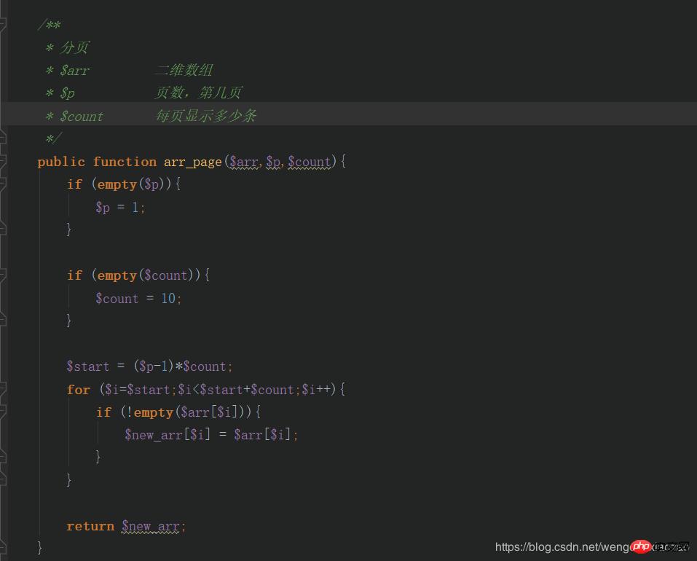Fold the if empty($count) block
Screen dimensions: 697x561
tap(3, 275)
